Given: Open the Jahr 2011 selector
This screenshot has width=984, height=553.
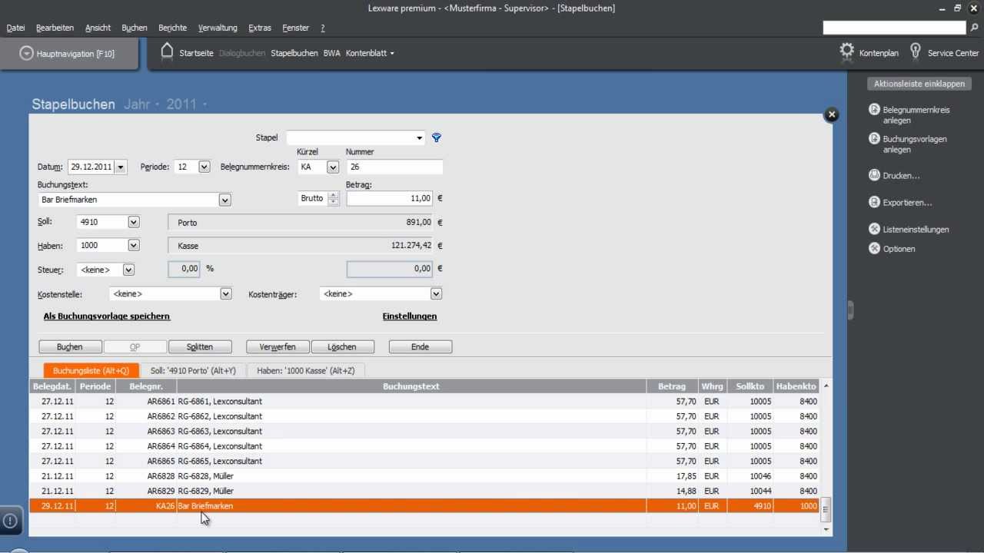Looking at the screenshot, I should [x=186, y=104].
